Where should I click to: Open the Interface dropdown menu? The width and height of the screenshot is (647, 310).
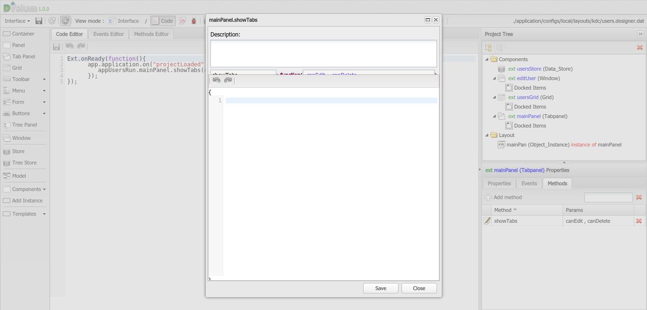pos(18,21)
